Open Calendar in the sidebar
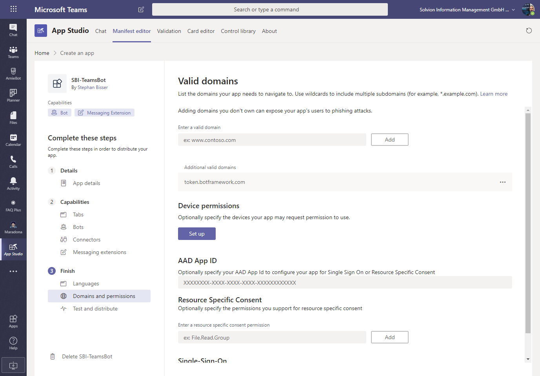Screen dimensions: 540x376 click(x=13, y=140)
